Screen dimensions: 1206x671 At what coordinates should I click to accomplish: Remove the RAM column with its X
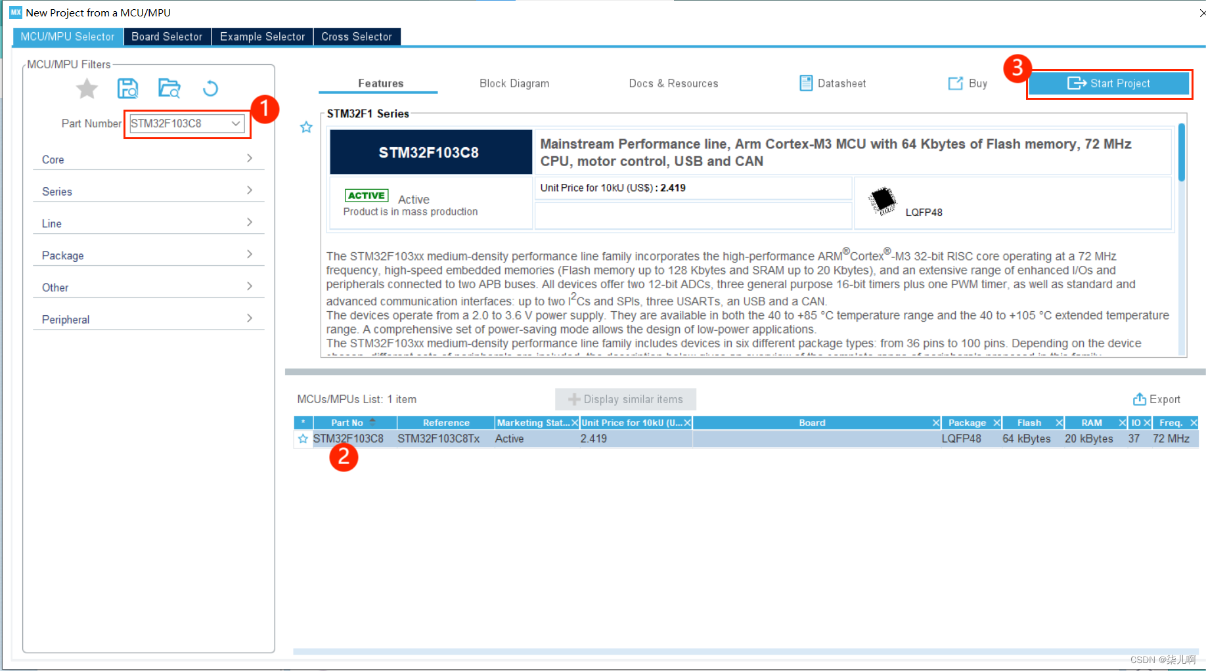click(1123, 423)
